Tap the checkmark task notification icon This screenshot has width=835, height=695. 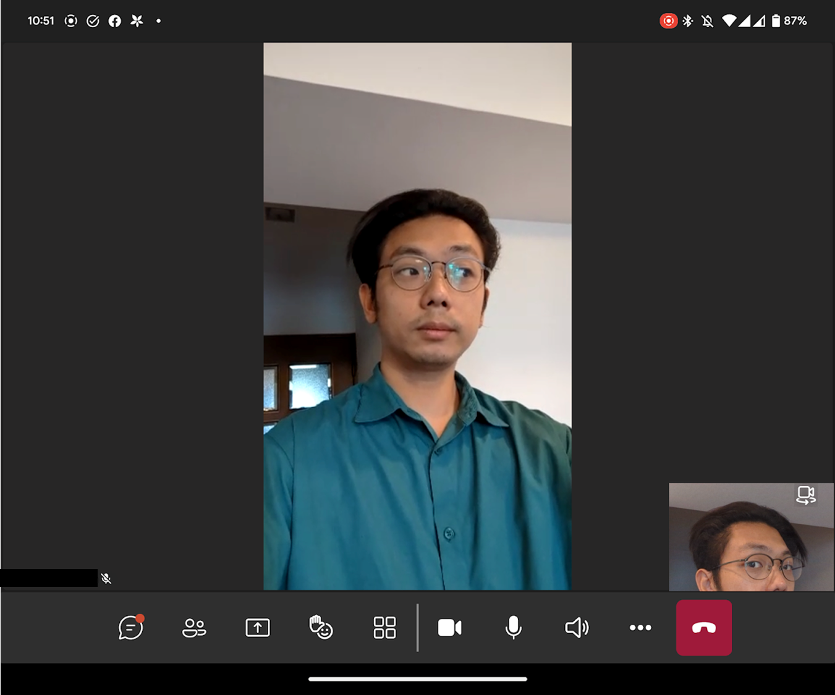[x=93, y=21]
